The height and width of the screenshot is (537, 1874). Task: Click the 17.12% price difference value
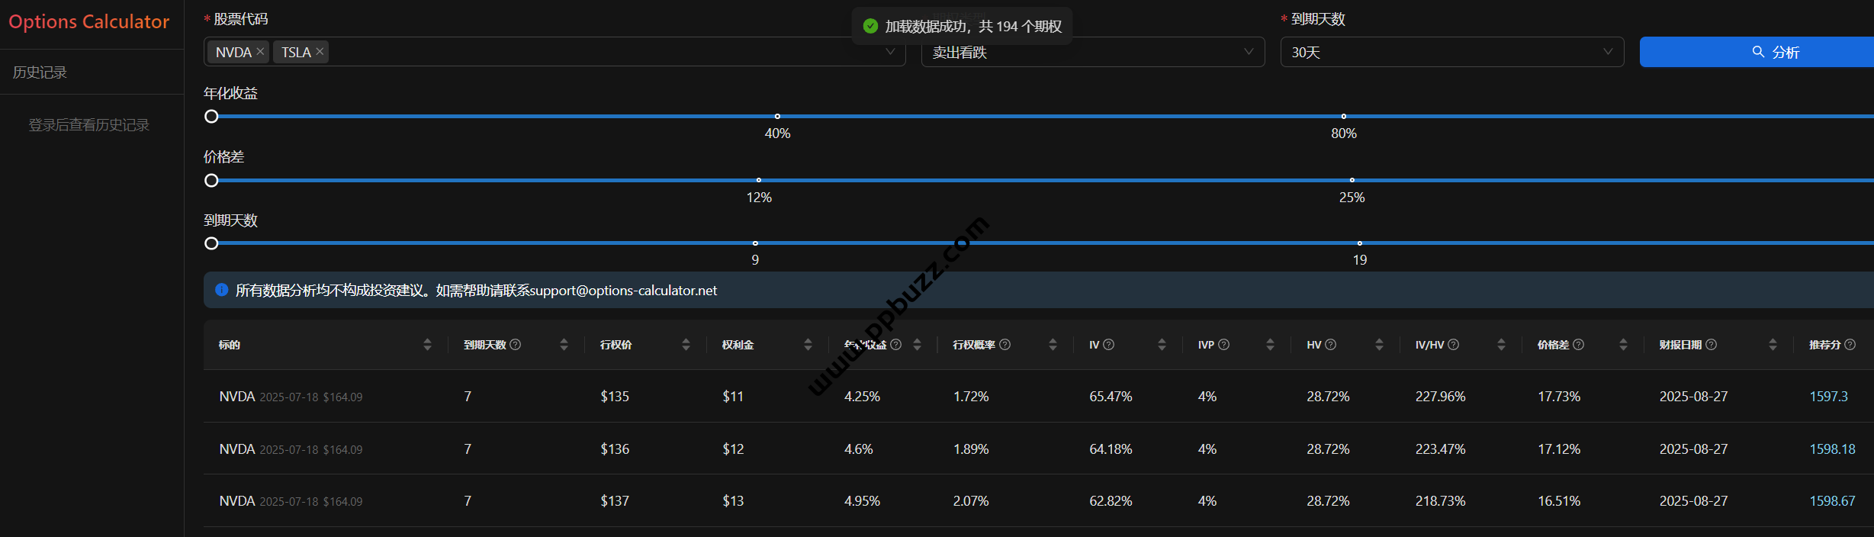pyautogui.click(x=1559, y=449)
